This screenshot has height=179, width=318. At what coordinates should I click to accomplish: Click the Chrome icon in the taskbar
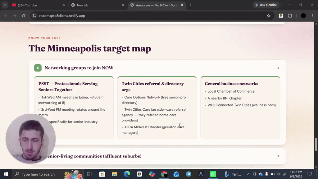(164, 174)
